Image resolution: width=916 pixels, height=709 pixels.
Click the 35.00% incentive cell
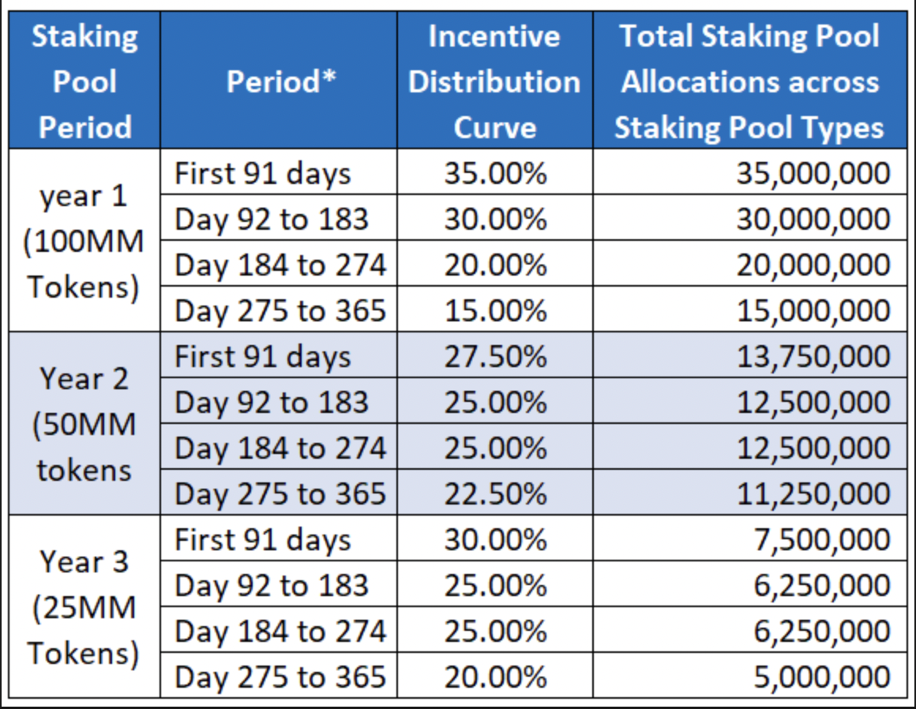coord(495,173)
